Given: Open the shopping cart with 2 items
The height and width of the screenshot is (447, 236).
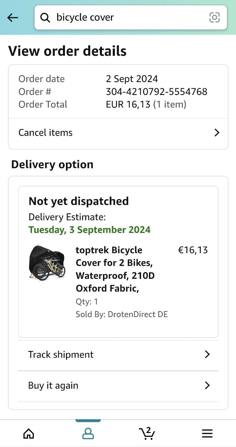Looking at the screenshot, I should click(x=147, y=433).
